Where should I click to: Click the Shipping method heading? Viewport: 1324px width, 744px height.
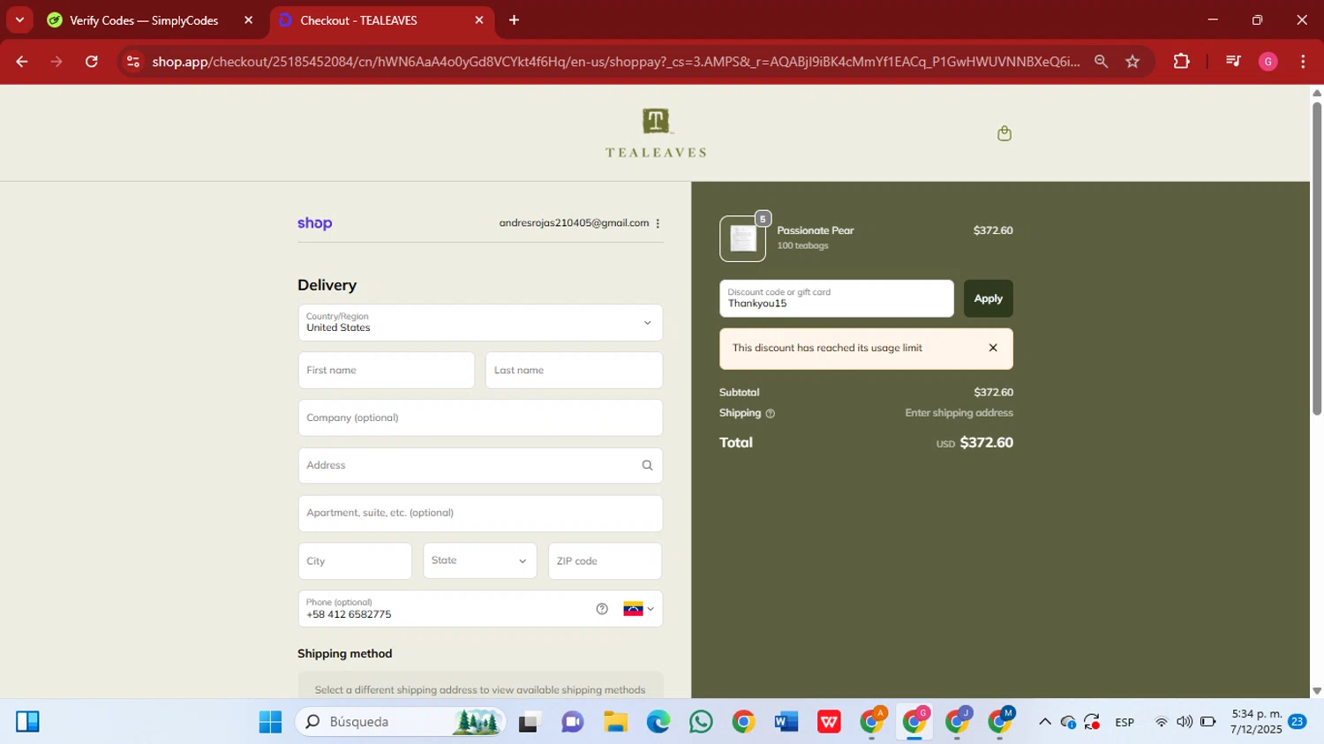[344, 654]
